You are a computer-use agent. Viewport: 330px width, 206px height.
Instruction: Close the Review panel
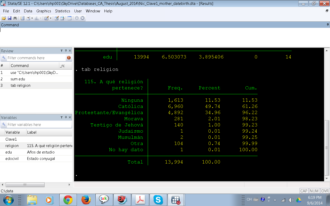coord(70,51)
